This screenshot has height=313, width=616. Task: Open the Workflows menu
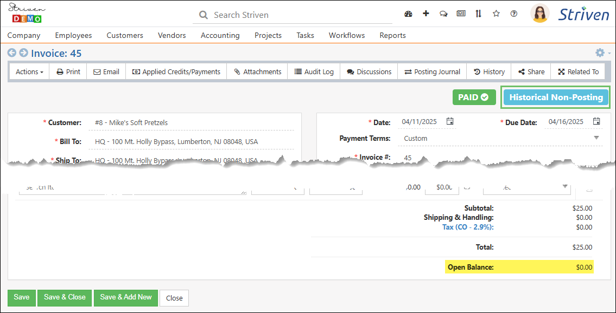347,35
